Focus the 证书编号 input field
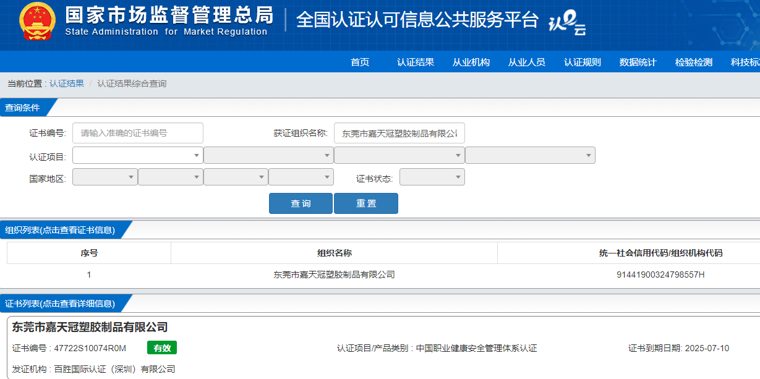Image resolution: width=760 pixels, height=379 pixels. point(138,133)
